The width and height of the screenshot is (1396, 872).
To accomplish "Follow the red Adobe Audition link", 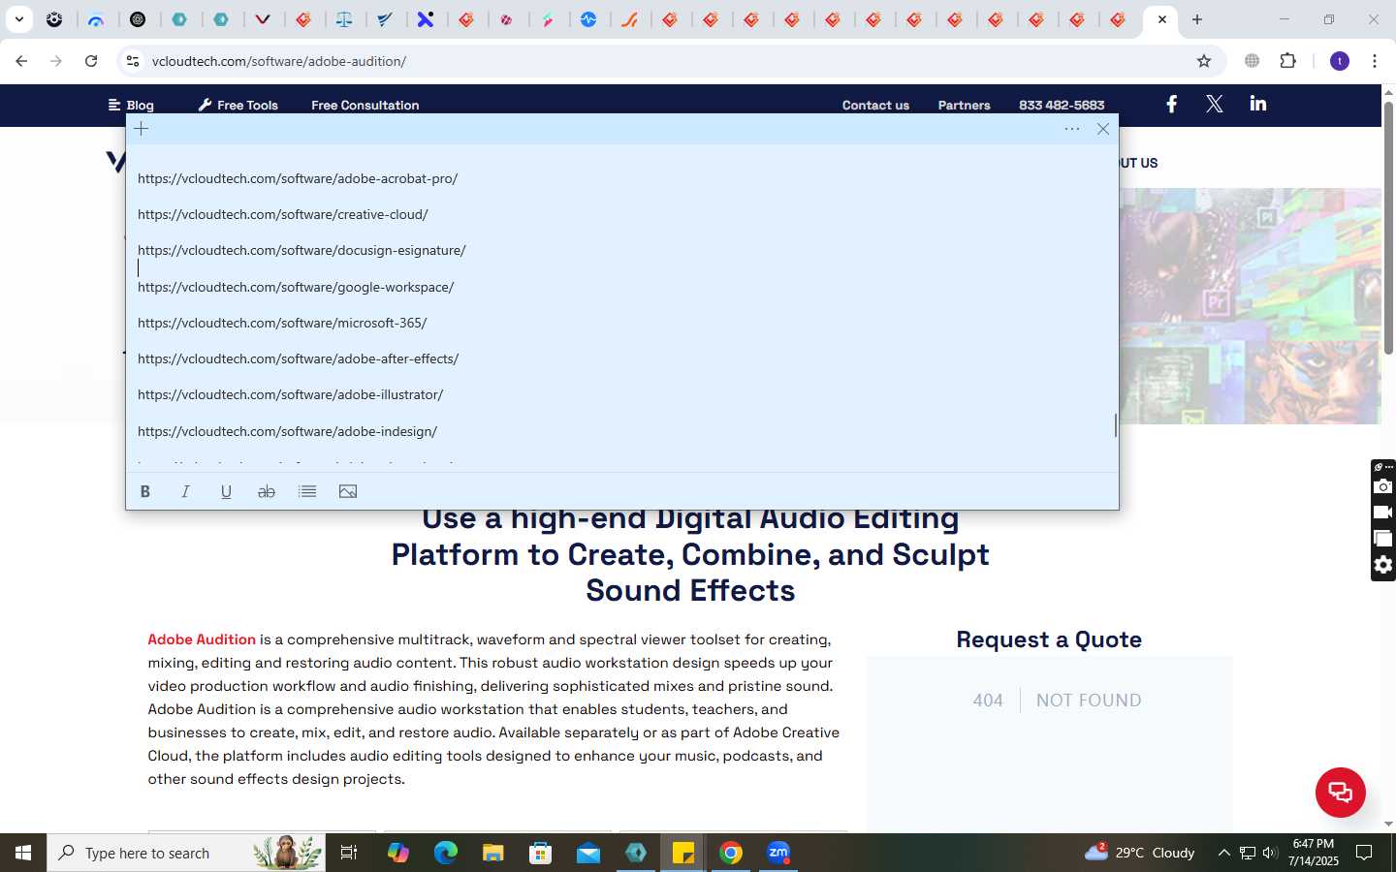I will click(x=202, y=639).
